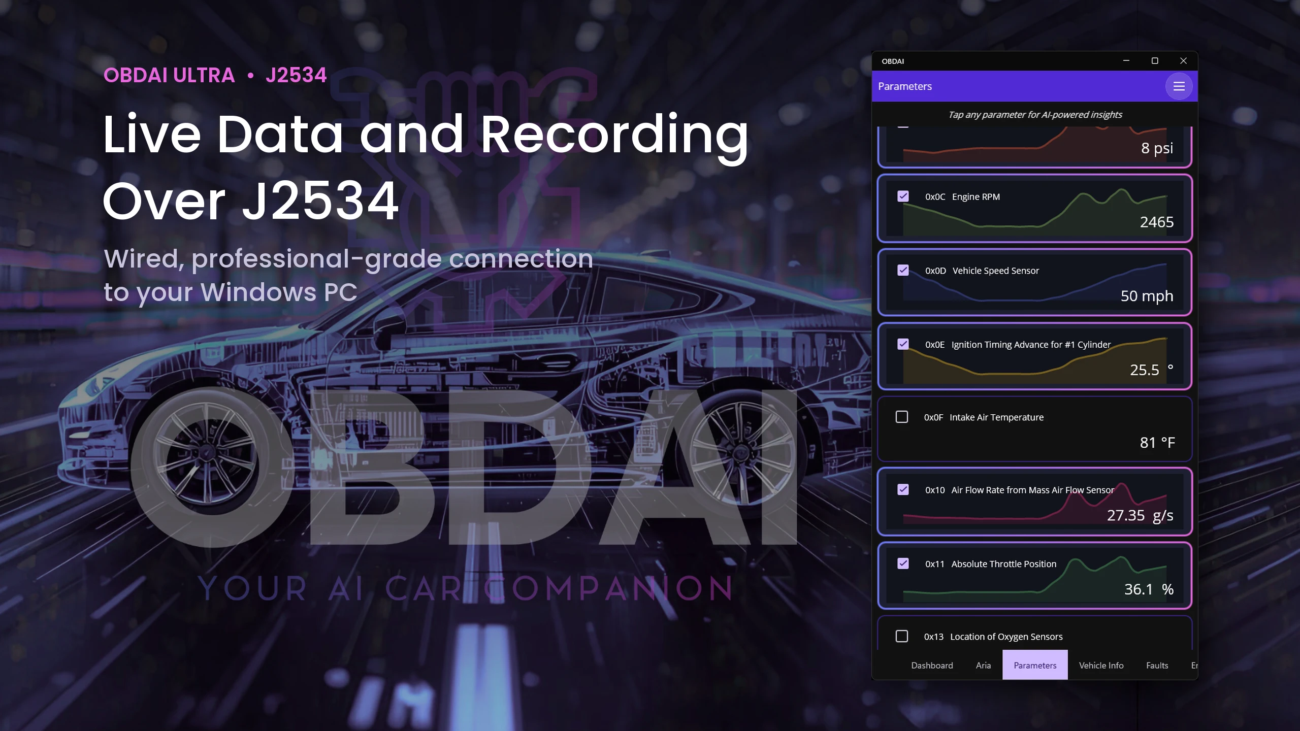Click the 0x0C PID code

pos(935,196)
